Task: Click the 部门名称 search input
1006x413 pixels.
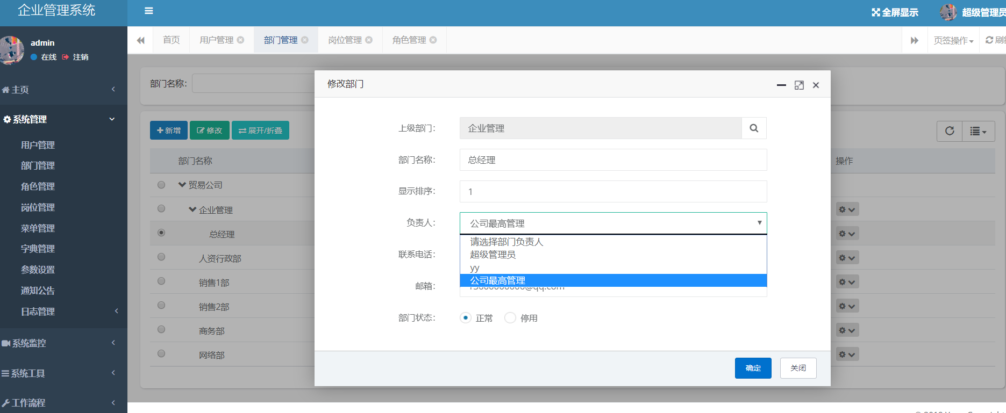Action: coord(253,83)
